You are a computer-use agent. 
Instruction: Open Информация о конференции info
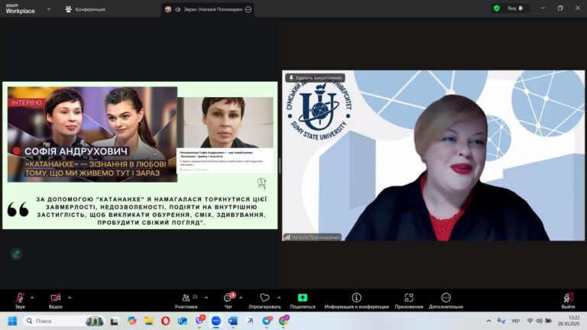point(356,299)
